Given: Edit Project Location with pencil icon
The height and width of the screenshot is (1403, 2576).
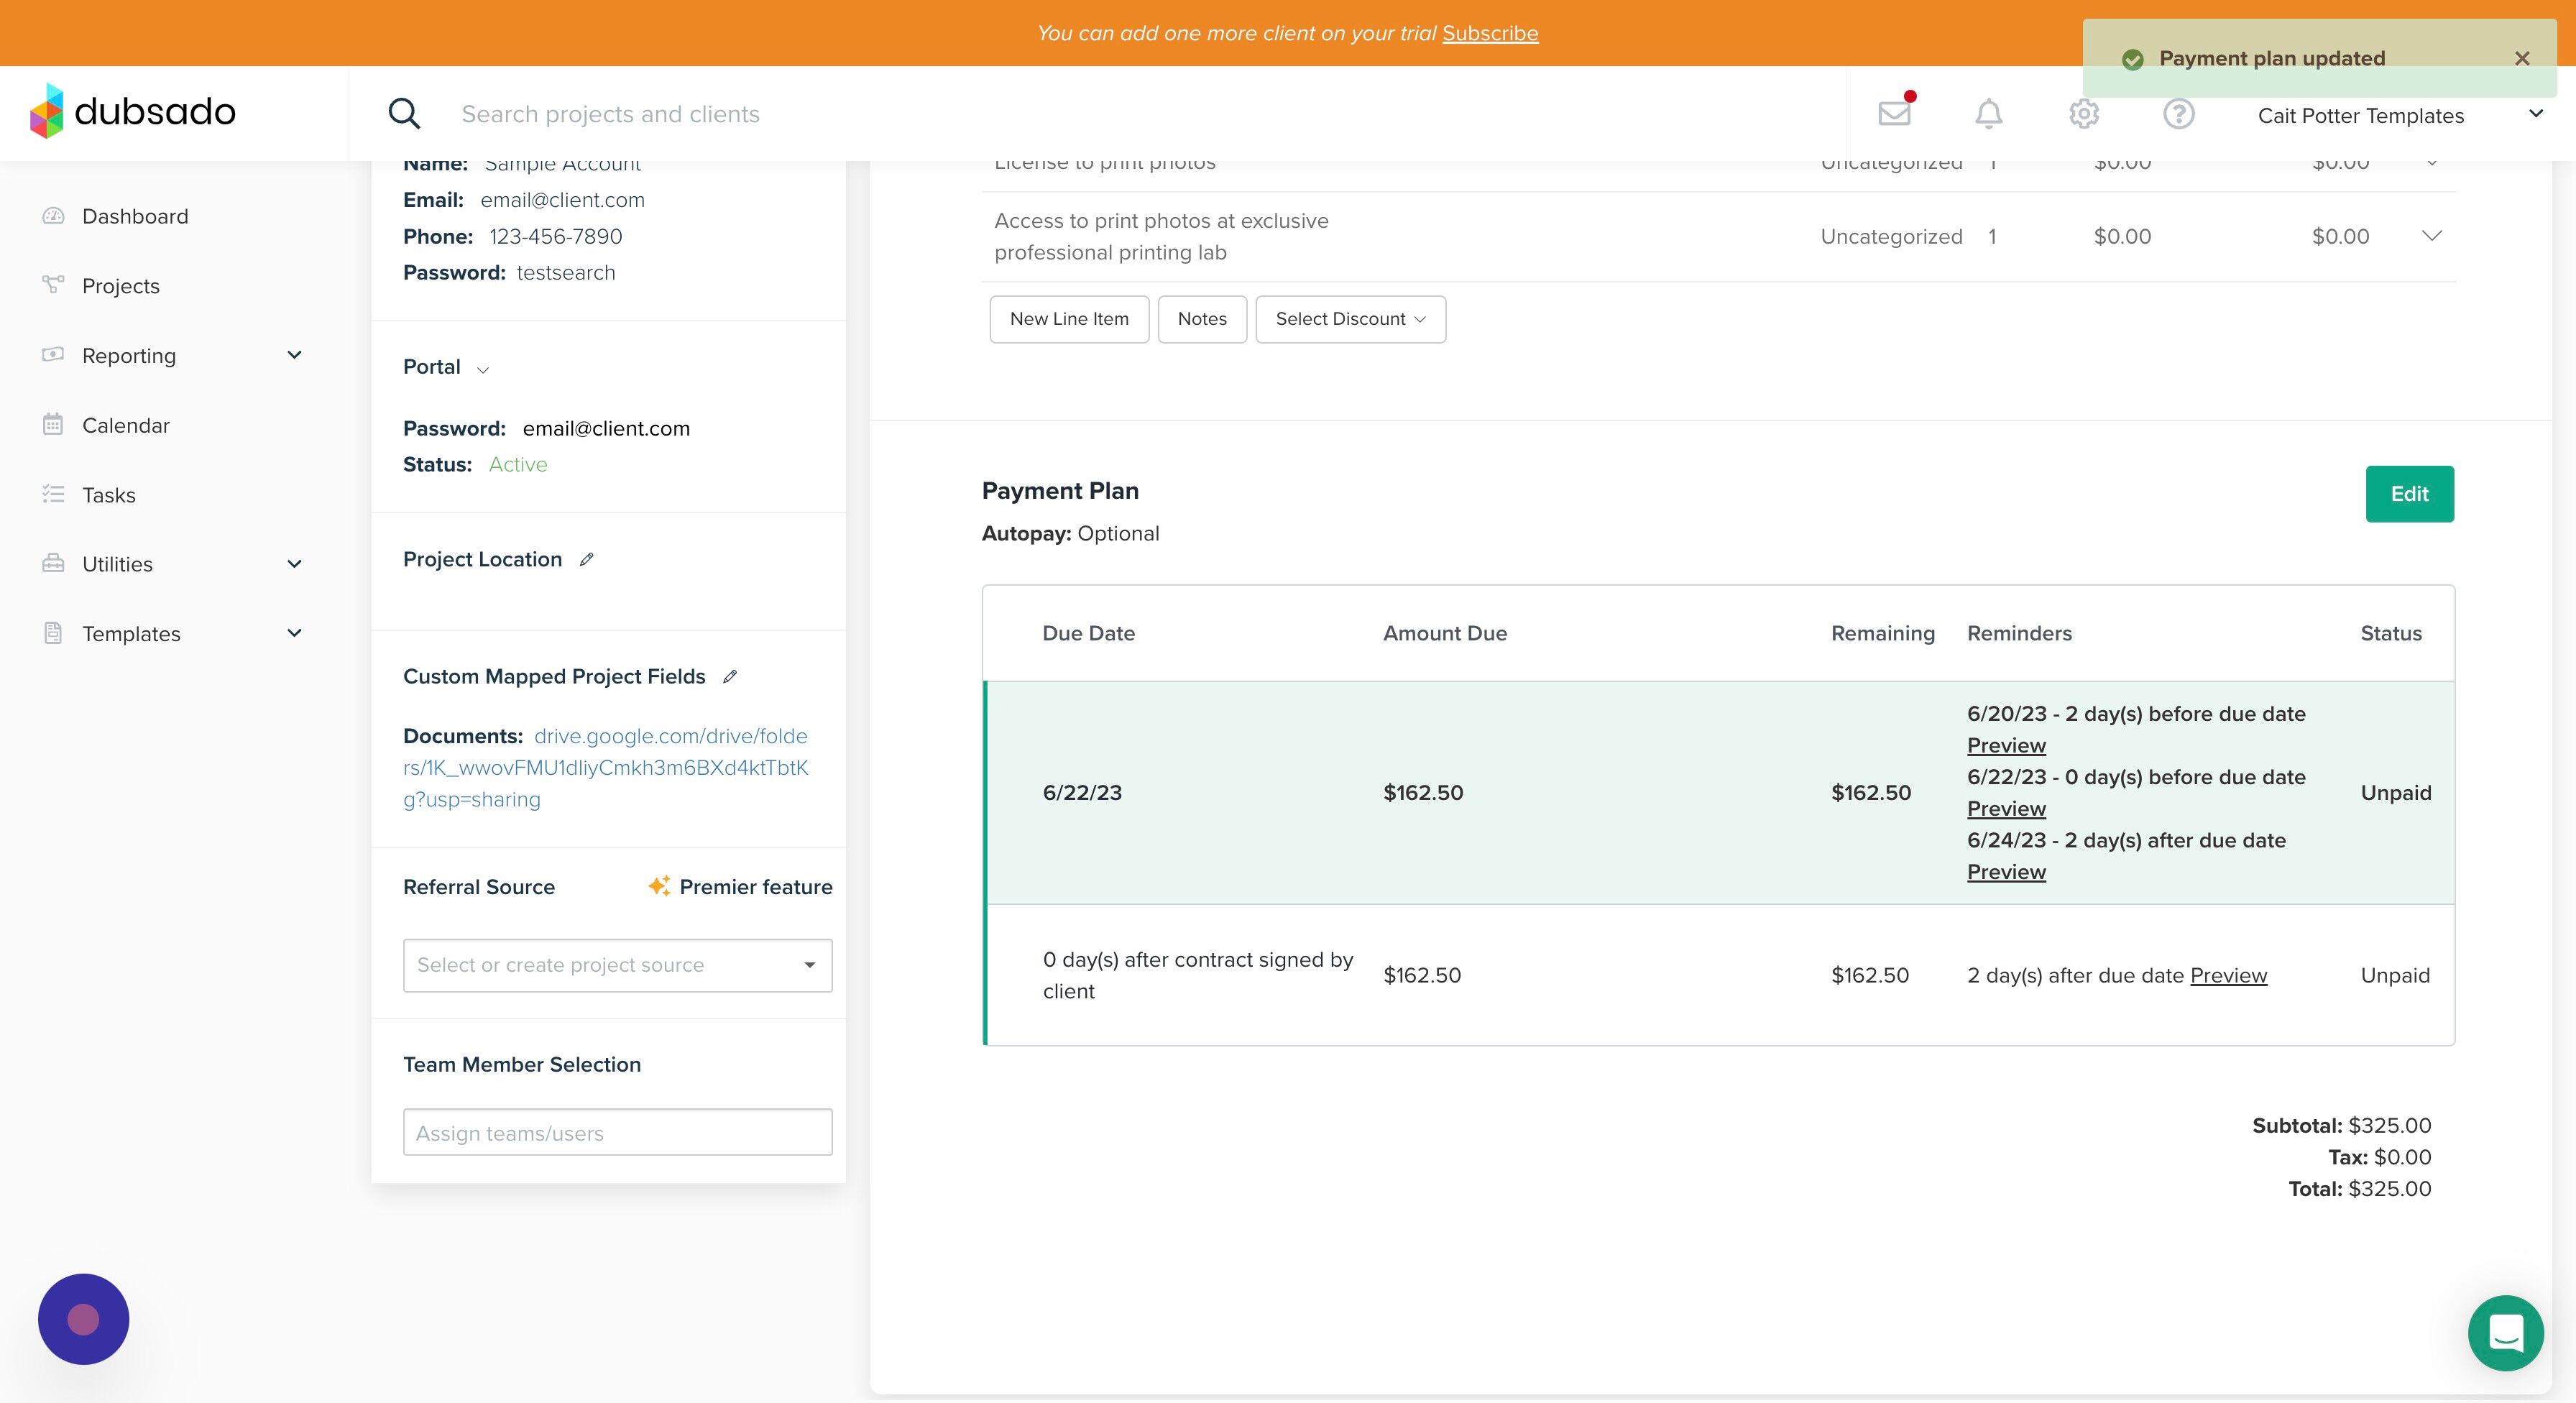Looking at the screenshot, I should point(587,559).
